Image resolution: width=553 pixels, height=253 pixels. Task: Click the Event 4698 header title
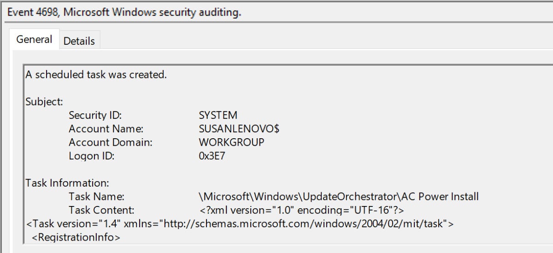tap(124, 12)
